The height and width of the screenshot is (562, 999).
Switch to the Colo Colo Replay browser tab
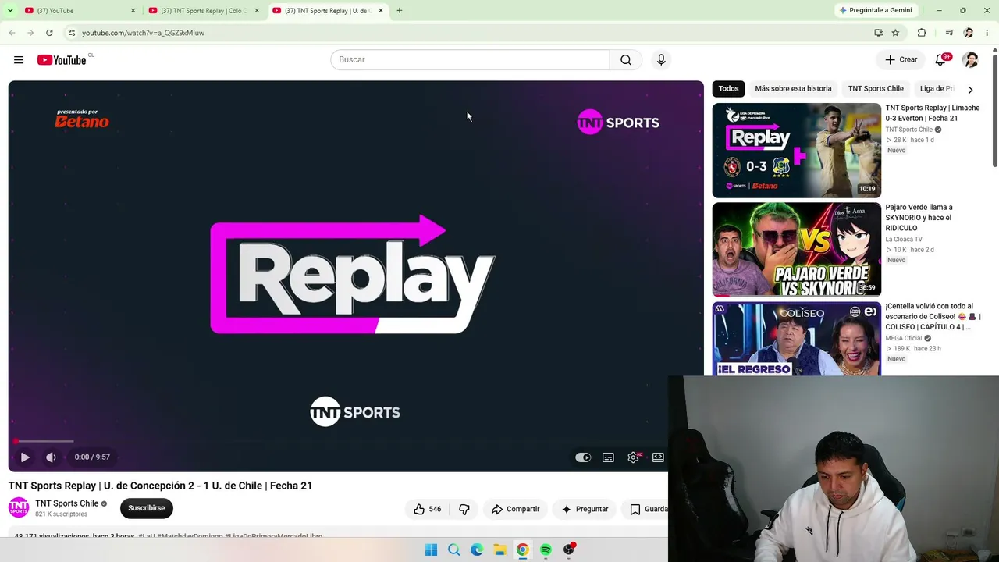pos(203,11)
